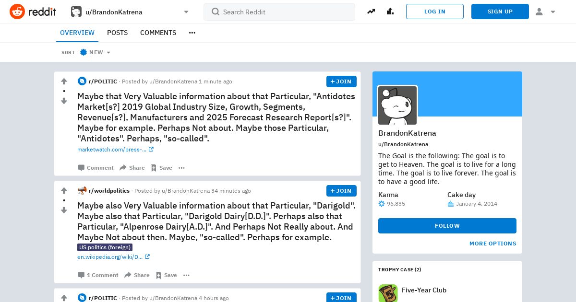Click the Sign Up button

[x=500, y=12]
